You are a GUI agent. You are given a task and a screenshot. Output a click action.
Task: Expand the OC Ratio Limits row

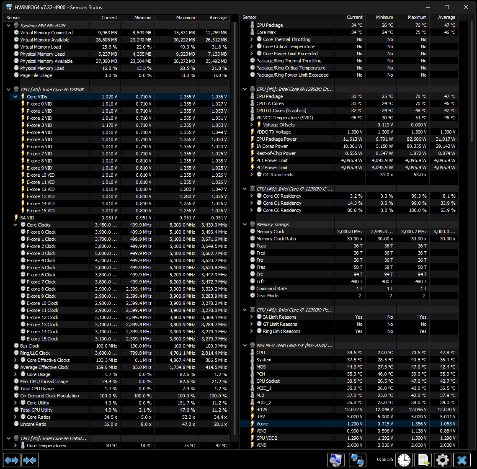[x=252, y=175]
